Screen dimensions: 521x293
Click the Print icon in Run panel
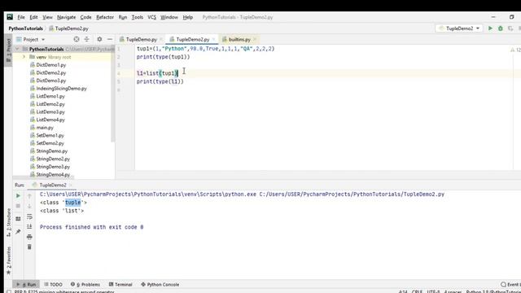click(x=29, y=237)
